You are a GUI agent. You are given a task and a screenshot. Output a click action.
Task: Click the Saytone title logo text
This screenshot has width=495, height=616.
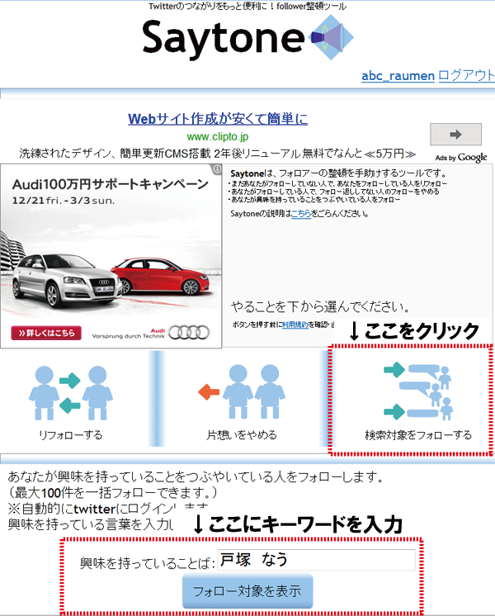tap(224, 39)
